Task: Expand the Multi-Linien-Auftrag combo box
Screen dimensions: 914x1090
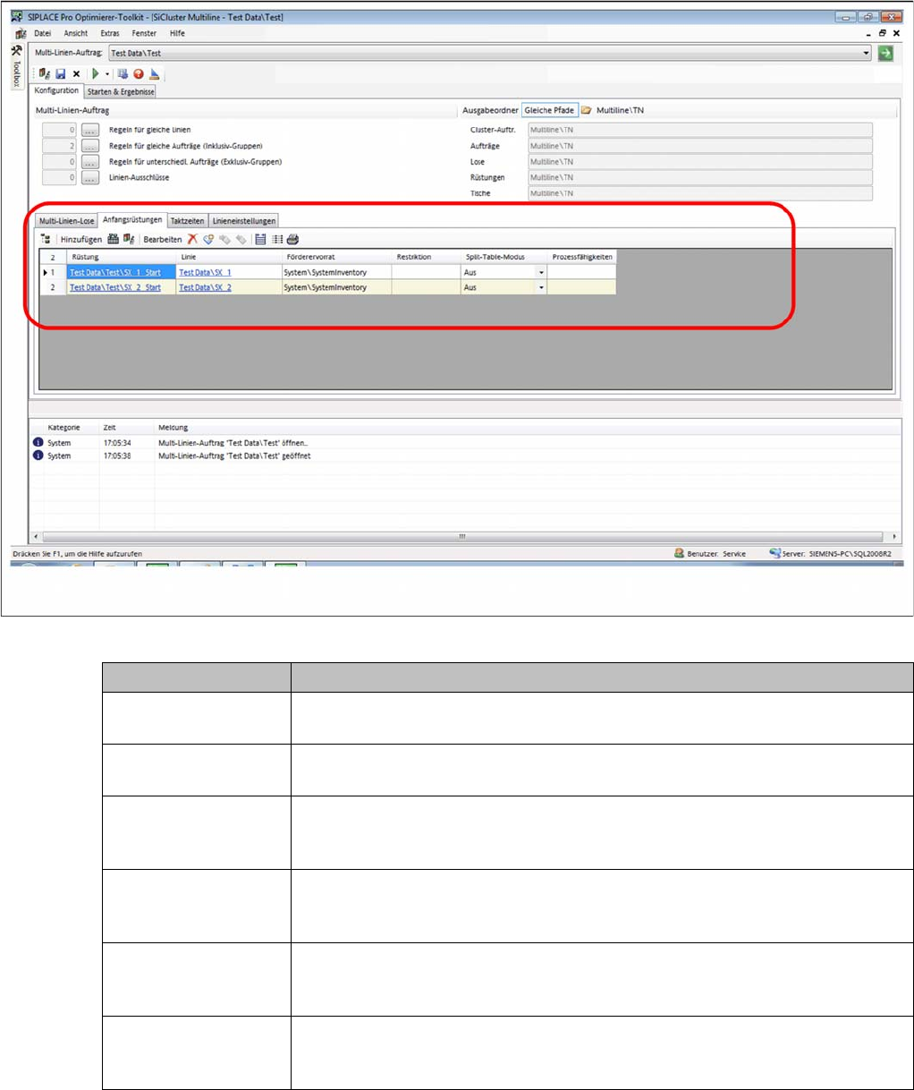Action: 866,54
